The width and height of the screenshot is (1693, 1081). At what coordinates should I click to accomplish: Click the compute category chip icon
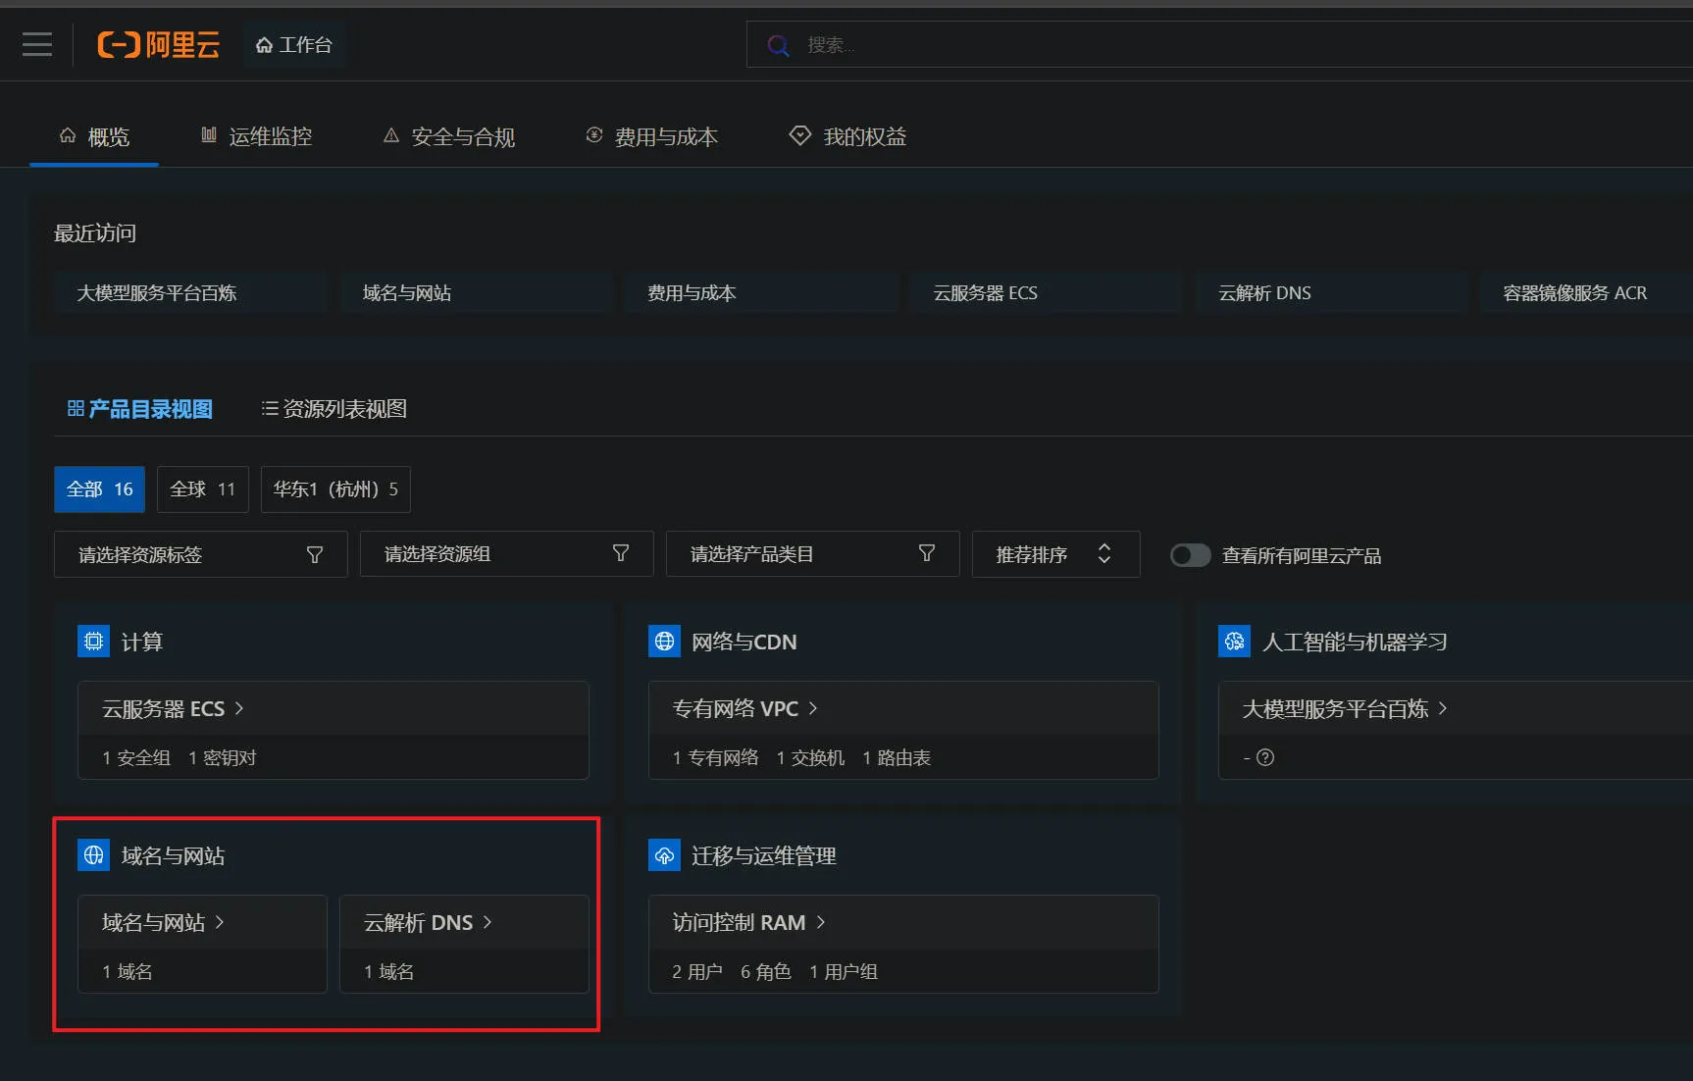pos(93,642)
